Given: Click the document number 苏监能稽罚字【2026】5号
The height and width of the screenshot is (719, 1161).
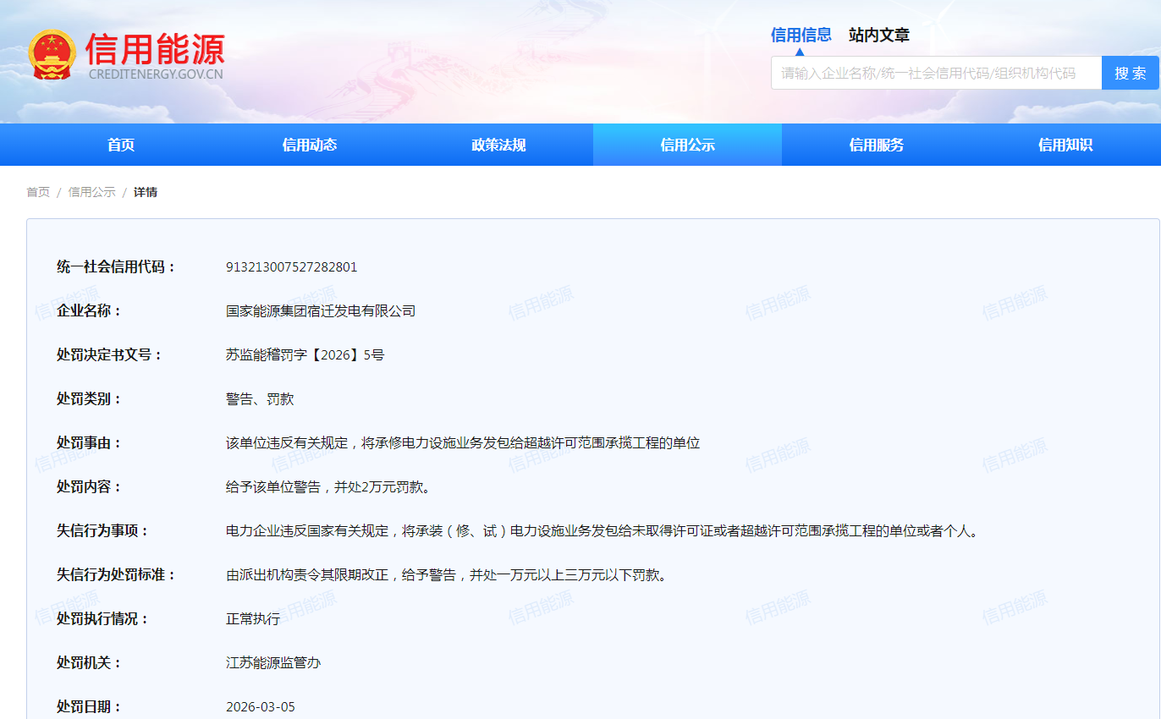Looking at the screenshot, I should 305,355.
